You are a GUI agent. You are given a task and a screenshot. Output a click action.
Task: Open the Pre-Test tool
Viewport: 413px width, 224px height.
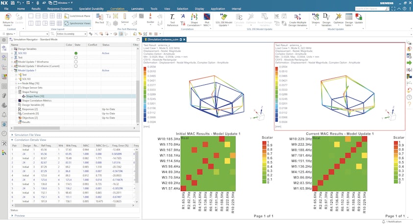[99, 19]
